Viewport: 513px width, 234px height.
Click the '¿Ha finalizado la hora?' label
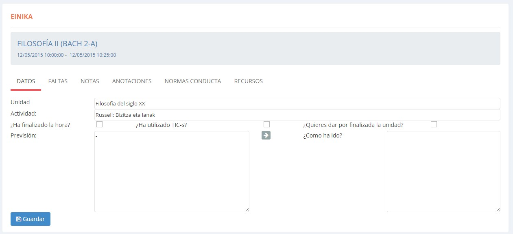[40, 125]
